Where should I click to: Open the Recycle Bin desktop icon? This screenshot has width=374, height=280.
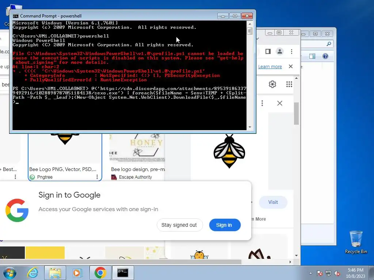click(x=356, y=242)
